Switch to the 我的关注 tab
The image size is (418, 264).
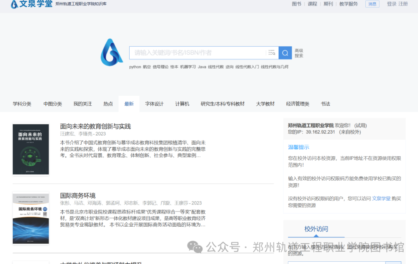tap(83, 104)
